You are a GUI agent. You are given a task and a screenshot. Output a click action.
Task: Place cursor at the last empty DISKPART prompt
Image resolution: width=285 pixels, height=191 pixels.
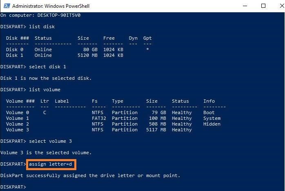29,187
